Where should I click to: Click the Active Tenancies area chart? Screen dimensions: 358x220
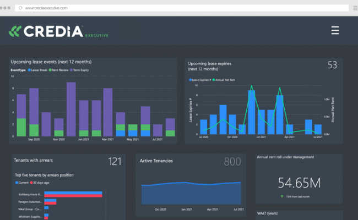191,194
